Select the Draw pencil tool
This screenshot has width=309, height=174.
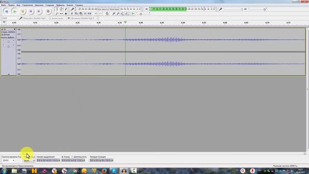[66, 9]
